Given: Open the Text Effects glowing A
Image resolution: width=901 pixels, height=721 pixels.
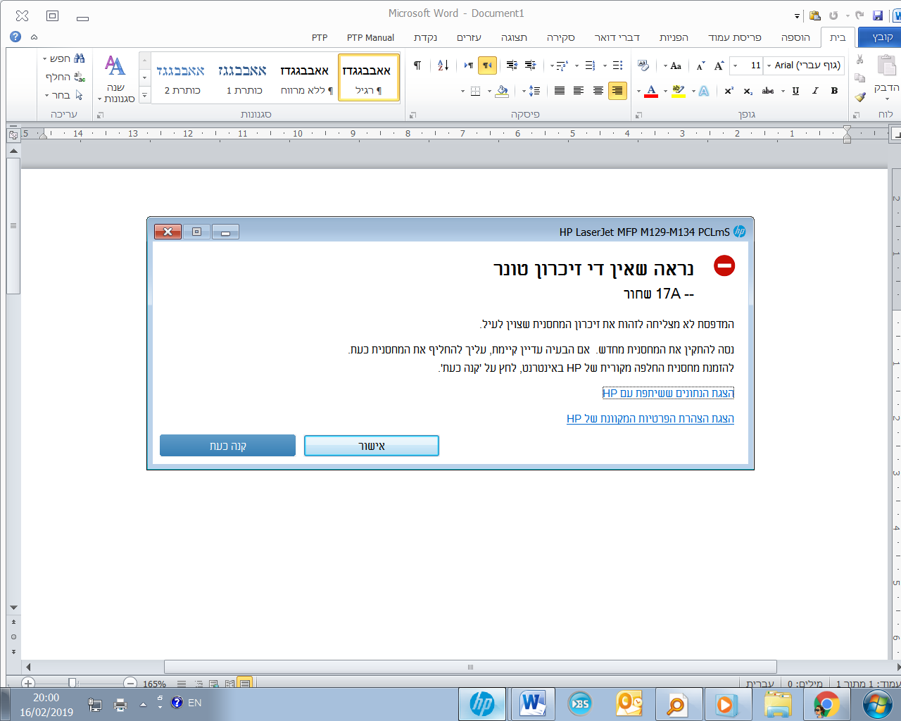Looking at the screenshot, I should 704,91.
